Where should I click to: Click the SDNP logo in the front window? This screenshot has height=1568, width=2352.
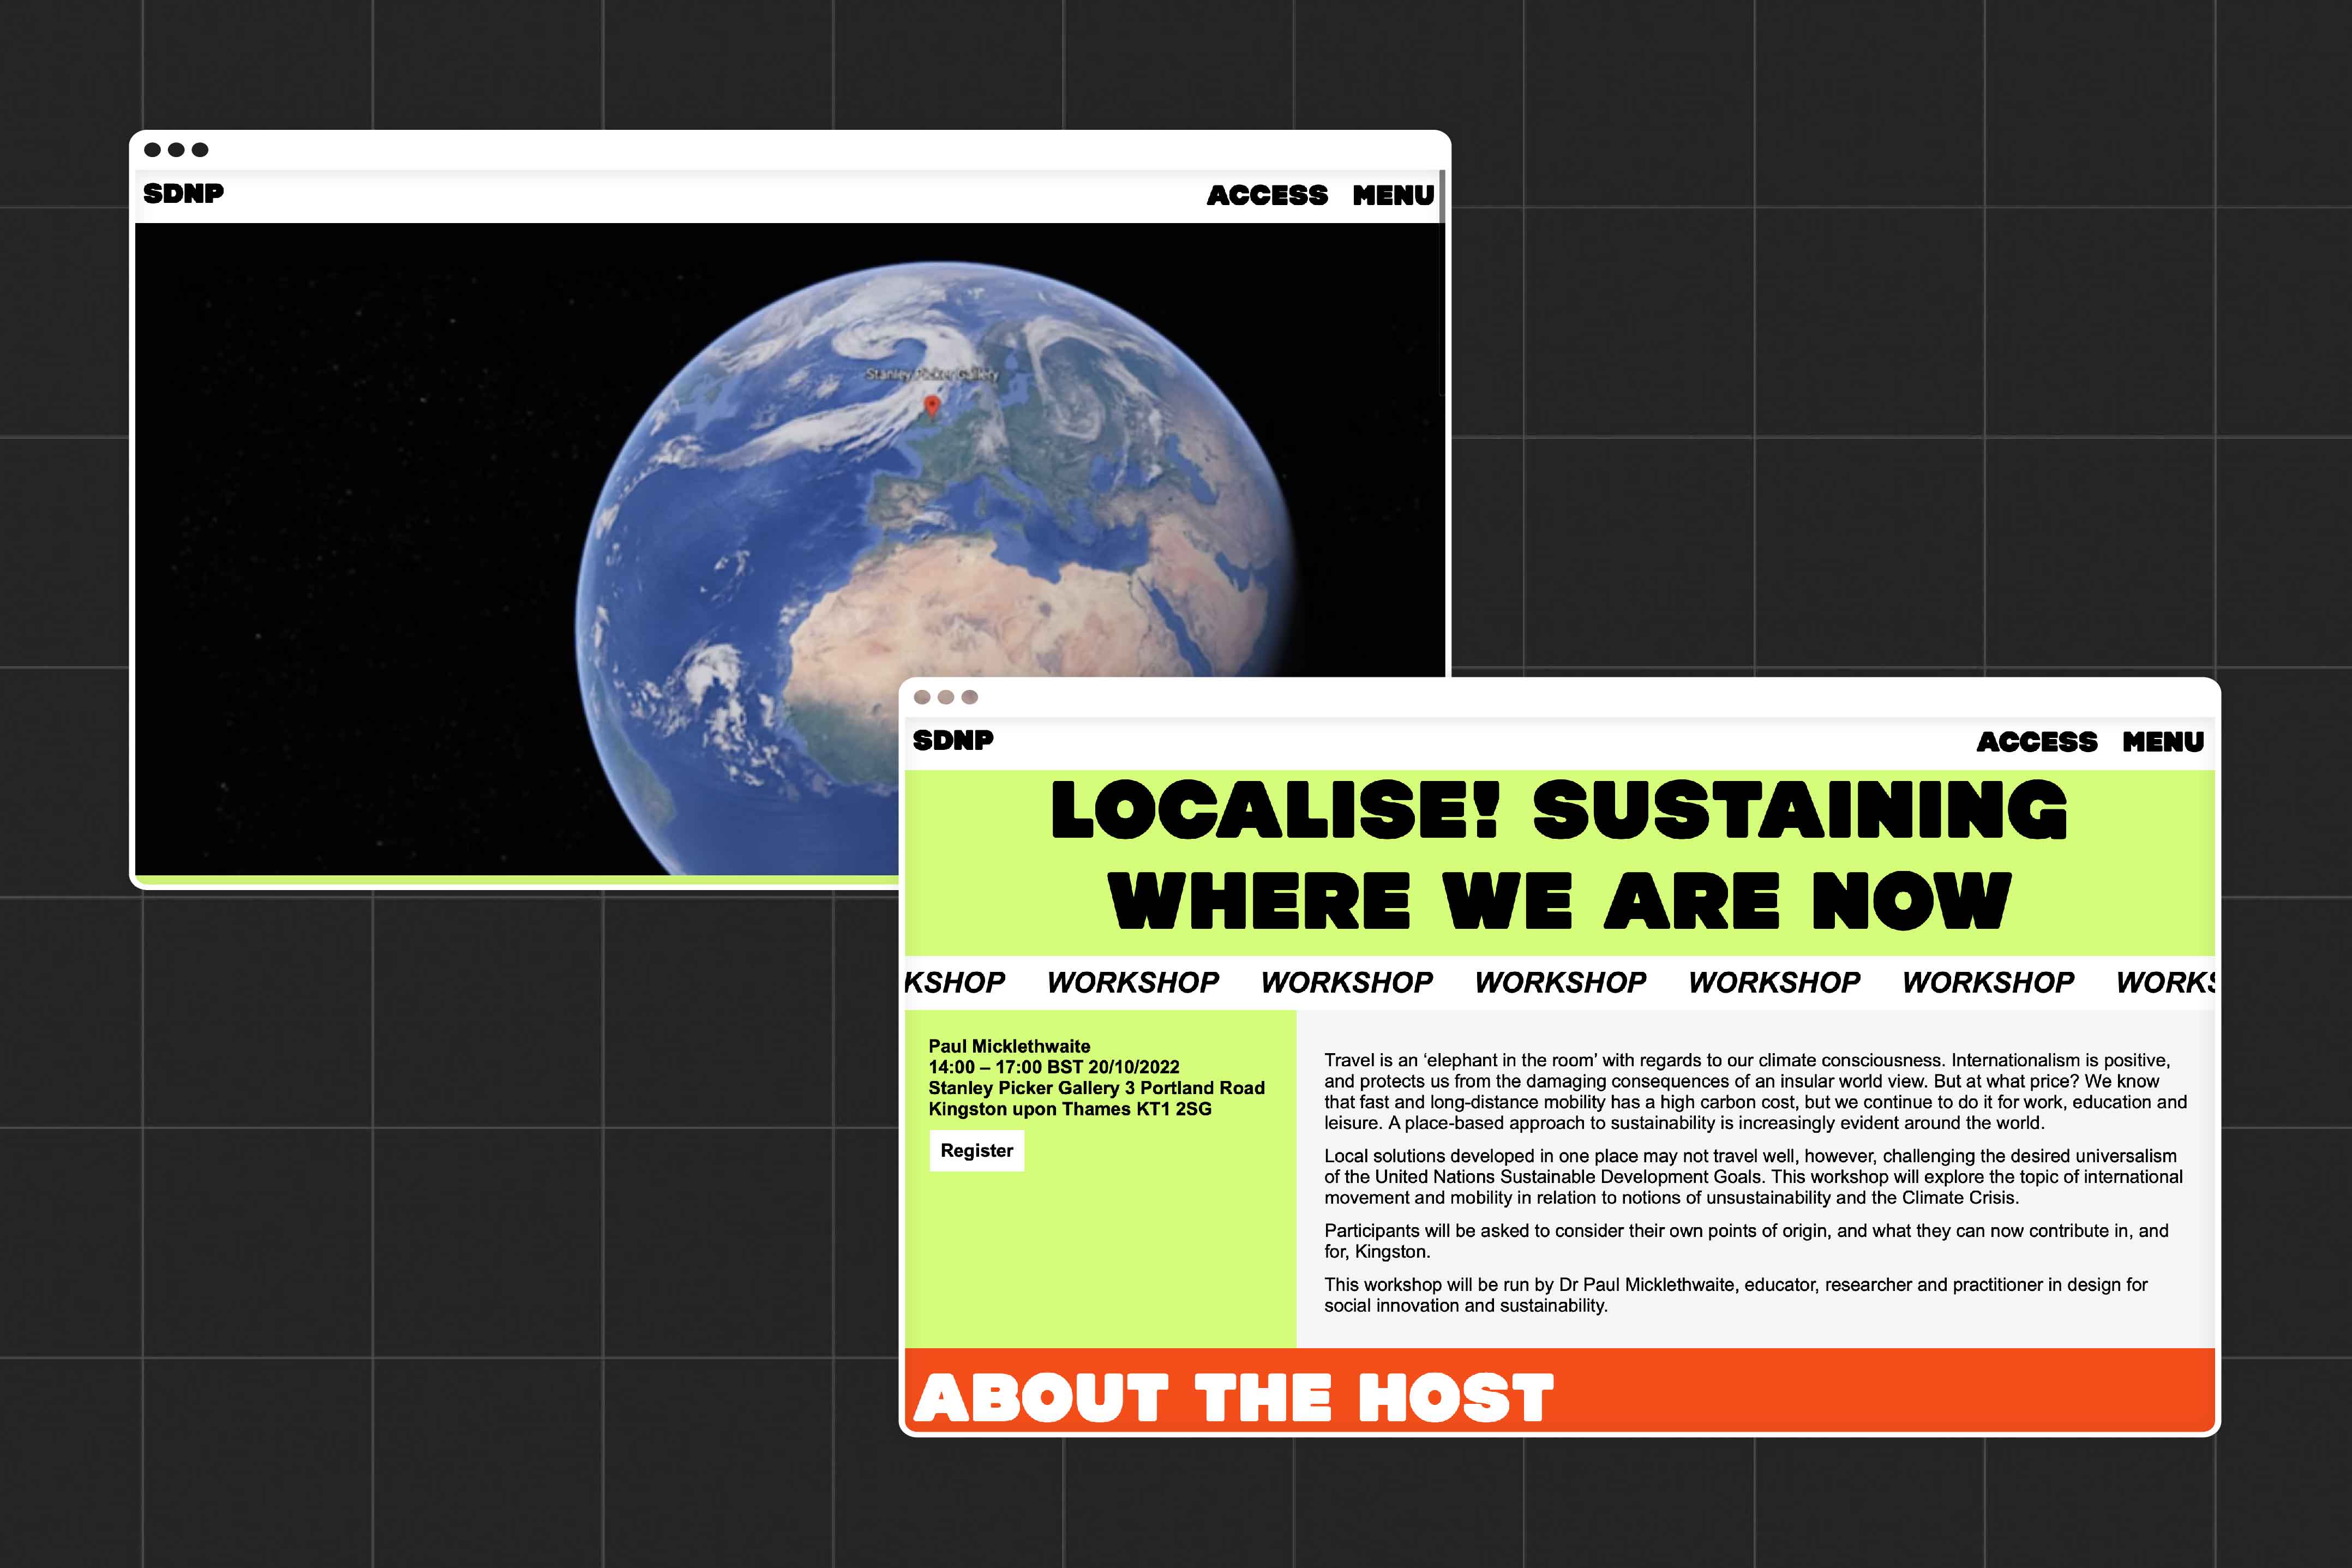955,741
